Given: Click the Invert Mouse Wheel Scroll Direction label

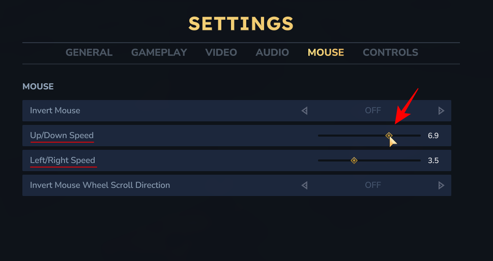Looking at the screenshot, I should (x=100, y=185).
